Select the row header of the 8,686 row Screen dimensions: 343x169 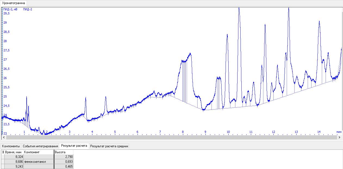[x=3, y=162]
